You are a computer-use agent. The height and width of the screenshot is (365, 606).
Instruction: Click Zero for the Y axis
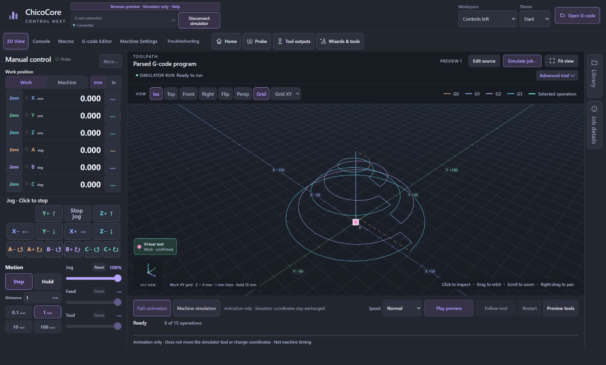pos(14,115)
